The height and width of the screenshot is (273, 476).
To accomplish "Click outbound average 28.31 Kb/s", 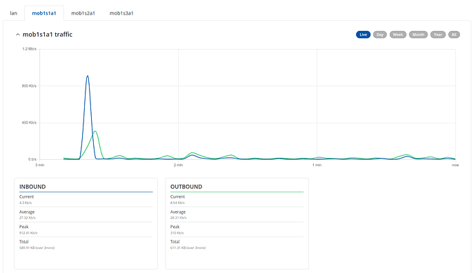I will coord(178,218).
